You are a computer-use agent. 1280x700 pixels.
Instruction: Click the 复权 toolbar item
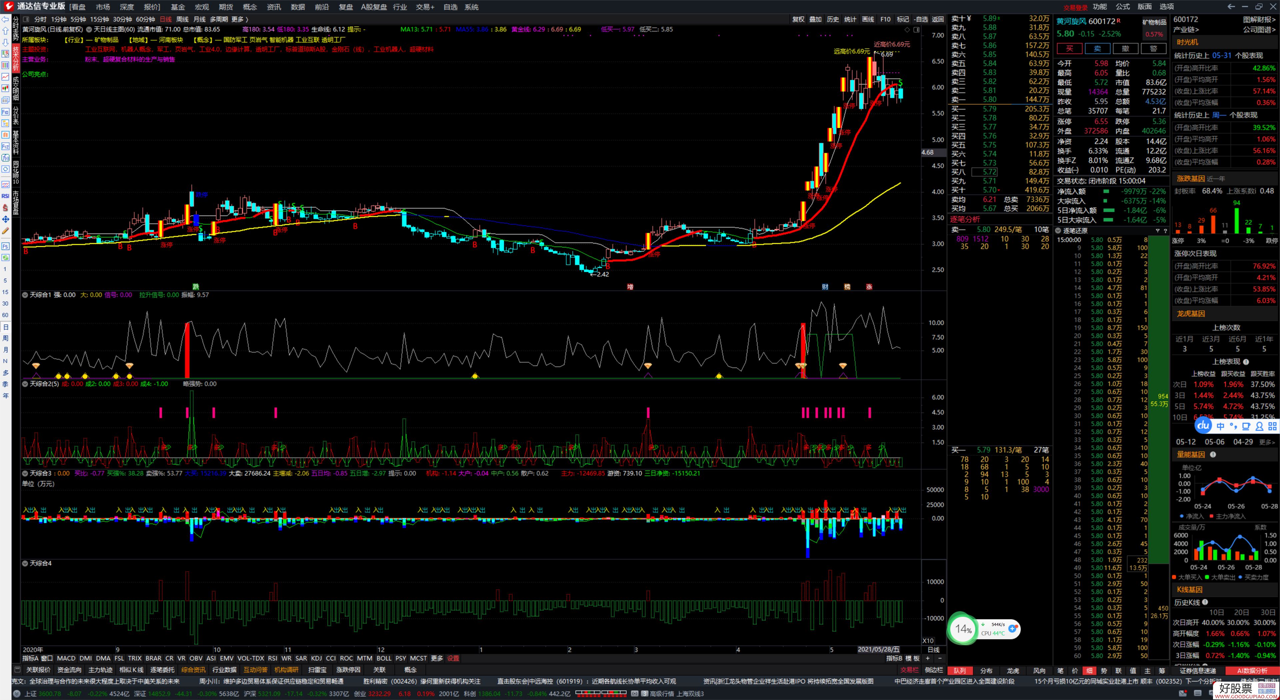point(798,19)
